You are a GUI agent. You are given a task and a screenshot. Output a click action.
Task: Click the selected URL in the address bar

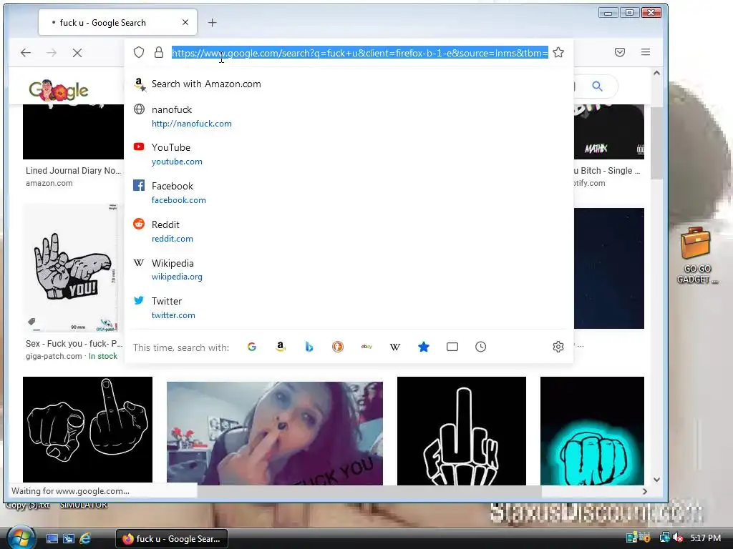coord(359,53)
